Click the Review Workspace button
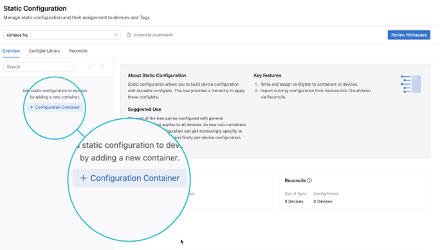This screenshot has width=440, height=250. pos(409,35)
